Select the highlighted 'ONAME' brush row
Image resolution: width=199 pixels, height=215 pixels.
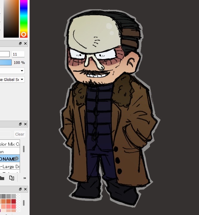click(10, 159)
